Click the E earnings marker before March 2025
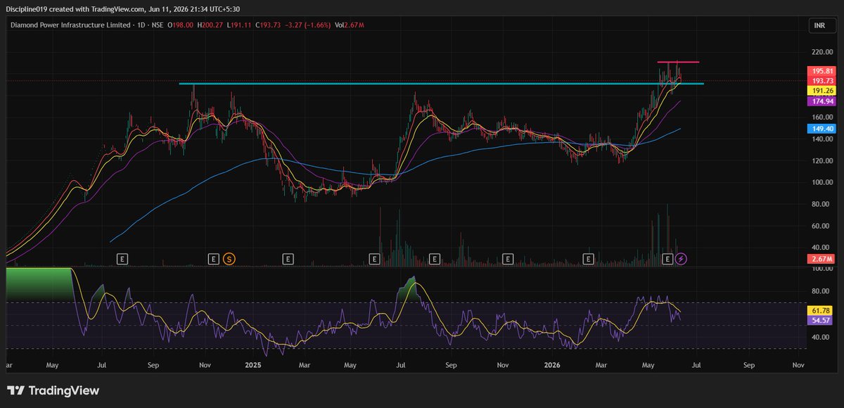 click(288, 260)
